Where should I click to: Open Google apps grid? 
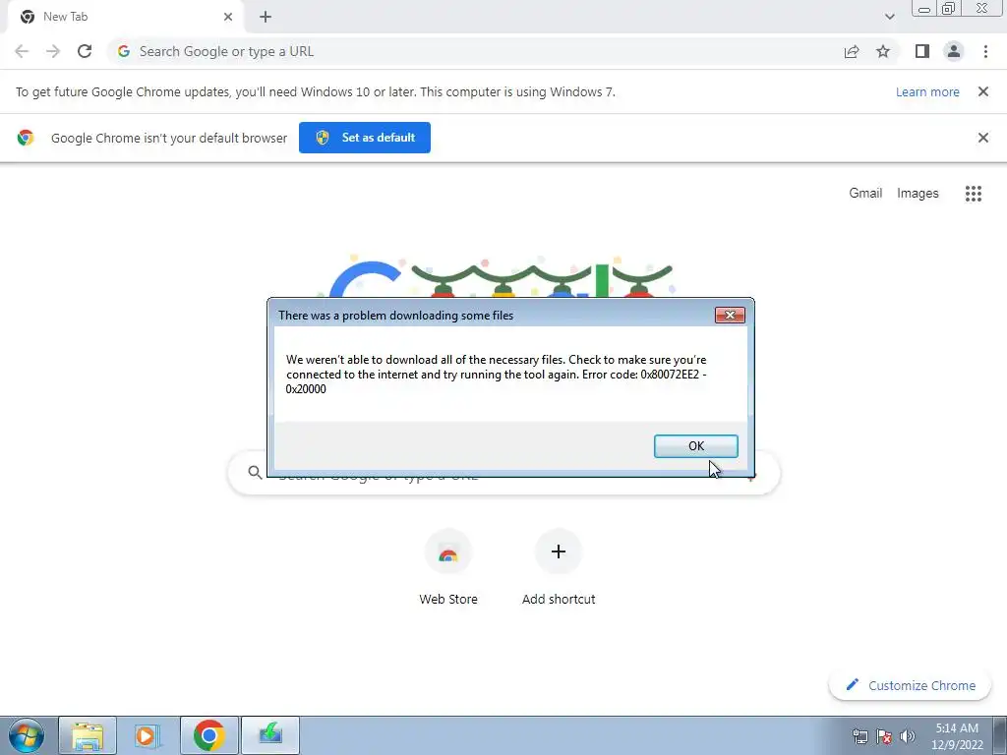(973, 194)
